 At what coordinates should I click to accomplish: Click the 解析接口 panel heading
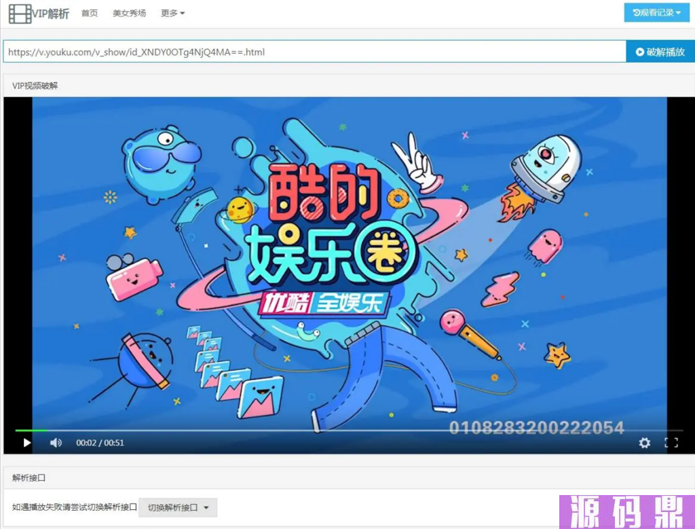[x=29, y=477]
